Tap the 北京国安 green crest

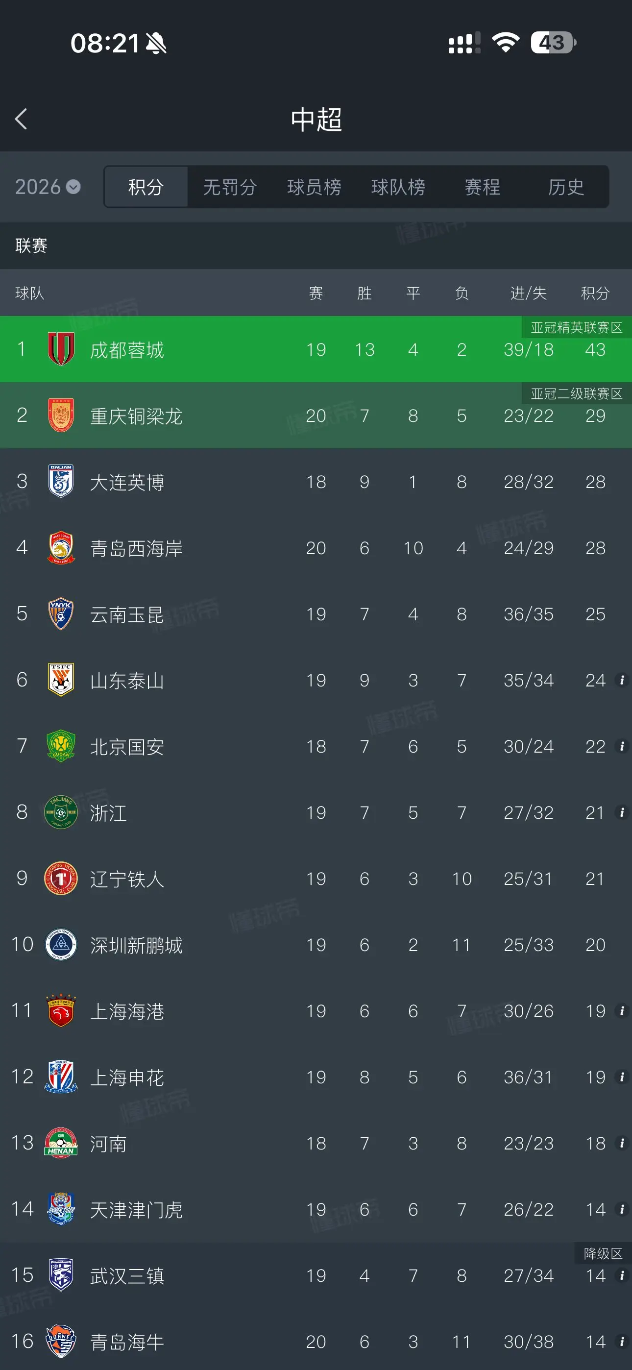pos(61,746)
